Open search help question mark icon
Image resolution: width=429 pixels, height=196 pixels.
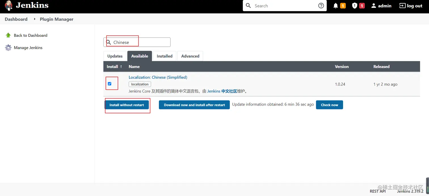pos(321,6)
